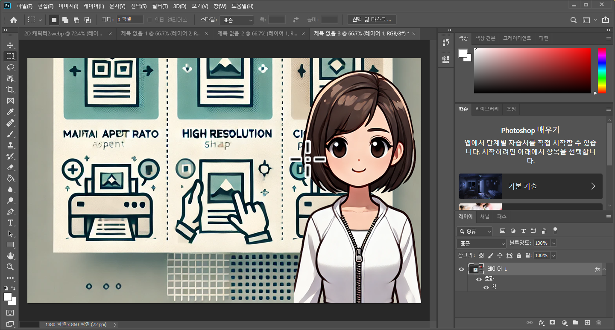
Task: Select the Clone Stamp tool
Action: pos(10,145)
